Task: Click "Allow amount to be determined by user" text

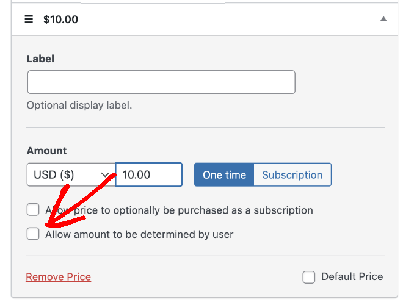Action: pyautogui.click(x=139, y=234)
